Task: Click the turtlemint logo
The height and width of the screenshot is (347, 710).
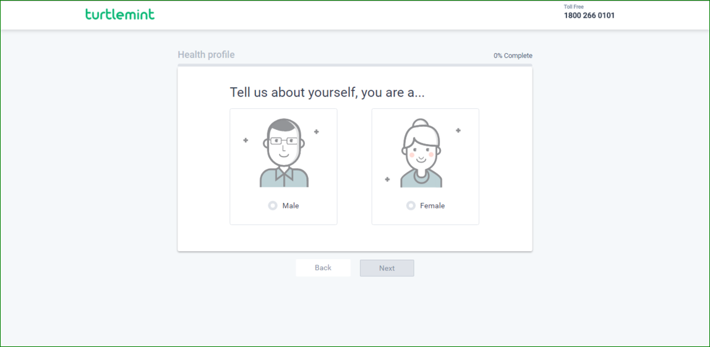Action: [x=120, y=14]
